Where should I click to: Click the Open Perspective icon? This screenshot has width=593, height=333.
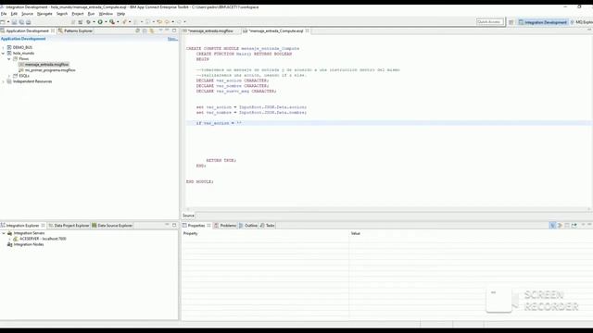click(511, 22)
